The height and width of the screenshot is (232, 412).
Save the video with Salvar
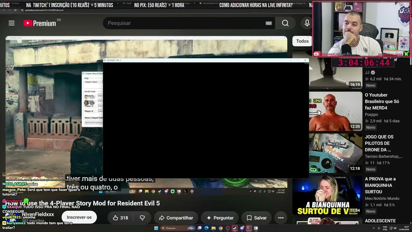[257, 218]
